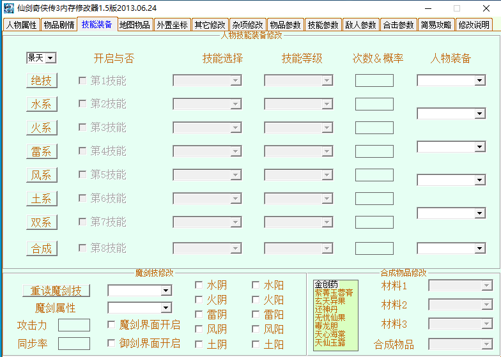Click the 同步率 input field
501x357 pixels.
point(74,344)
